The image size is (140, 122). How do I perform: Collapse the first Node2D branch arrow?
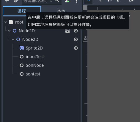coord(9,31)
